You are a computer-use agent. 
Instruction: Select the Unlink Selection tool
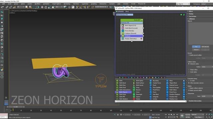(10, 7)
